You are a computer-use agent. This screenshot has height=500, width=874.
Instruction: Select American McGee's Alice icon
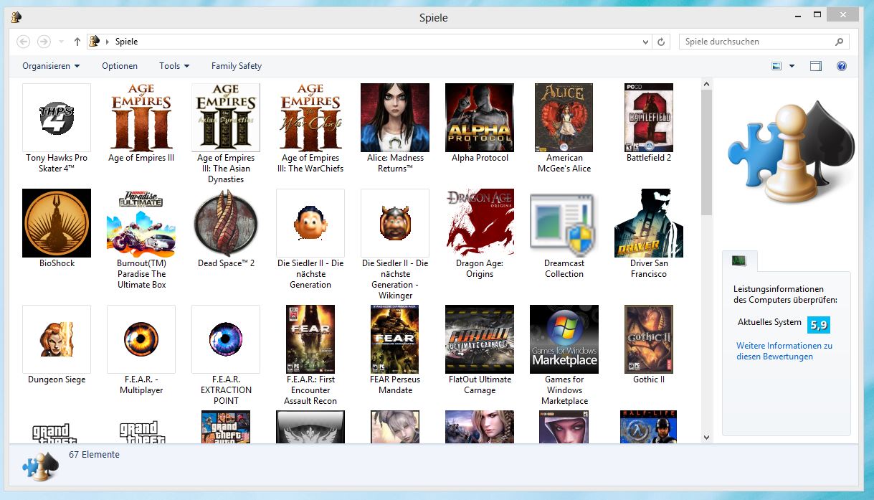(564, 117)
